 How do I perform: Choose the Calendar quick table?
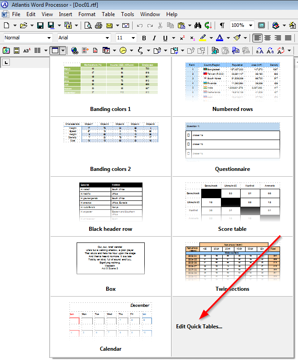pos(111,326)
